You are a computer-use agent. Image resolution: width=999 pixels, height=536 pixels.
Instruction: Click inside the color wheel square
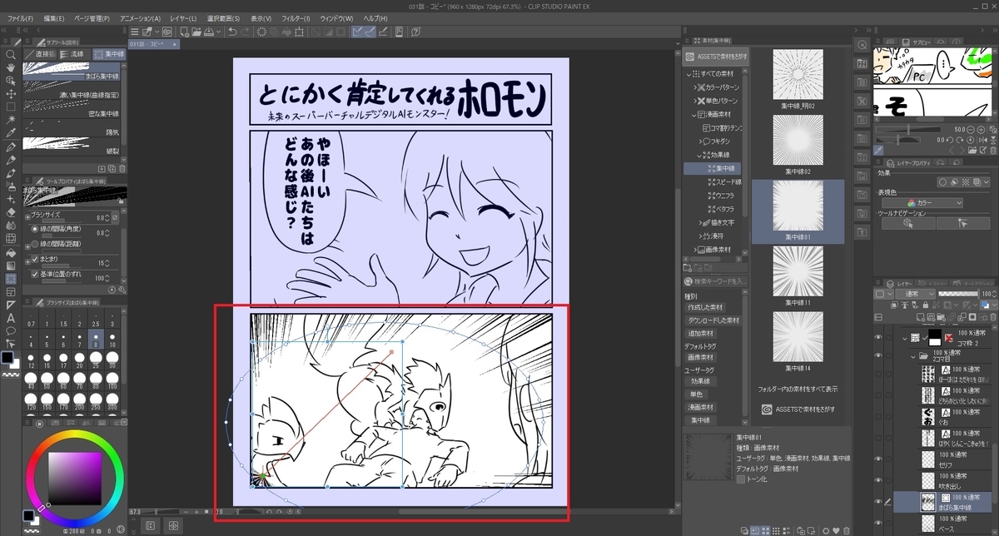[x=77, y=478]
